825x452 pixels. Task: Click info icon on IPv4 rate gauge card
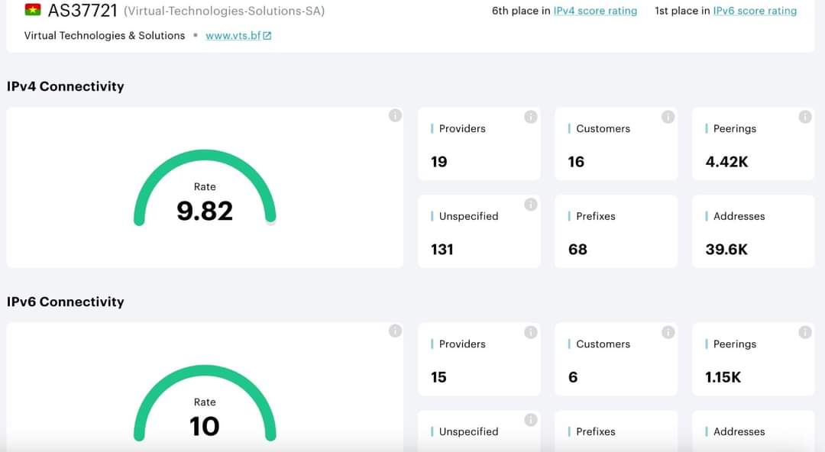[395, 115]
